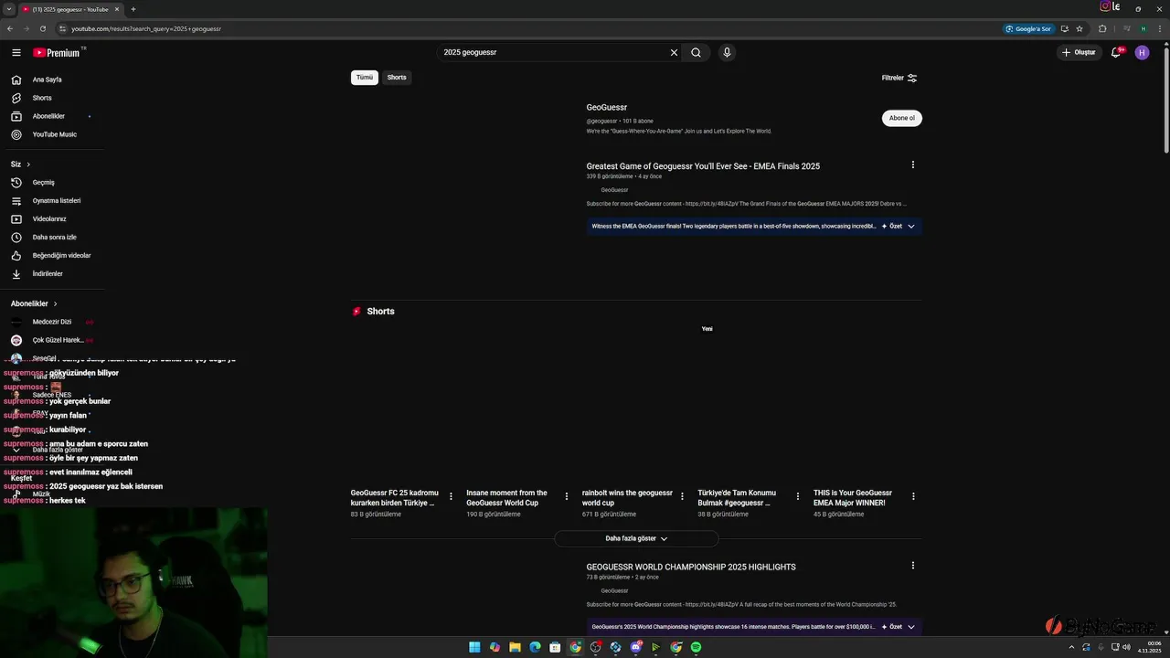The height and width of the screenshot is (658, 1170).
Task: Bookmark page with the star icon
Action: click(1080, 28)
